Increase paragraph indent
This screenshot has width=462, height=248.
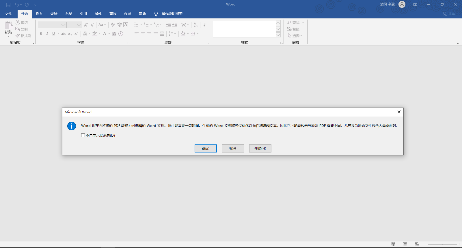pos(175,25)
